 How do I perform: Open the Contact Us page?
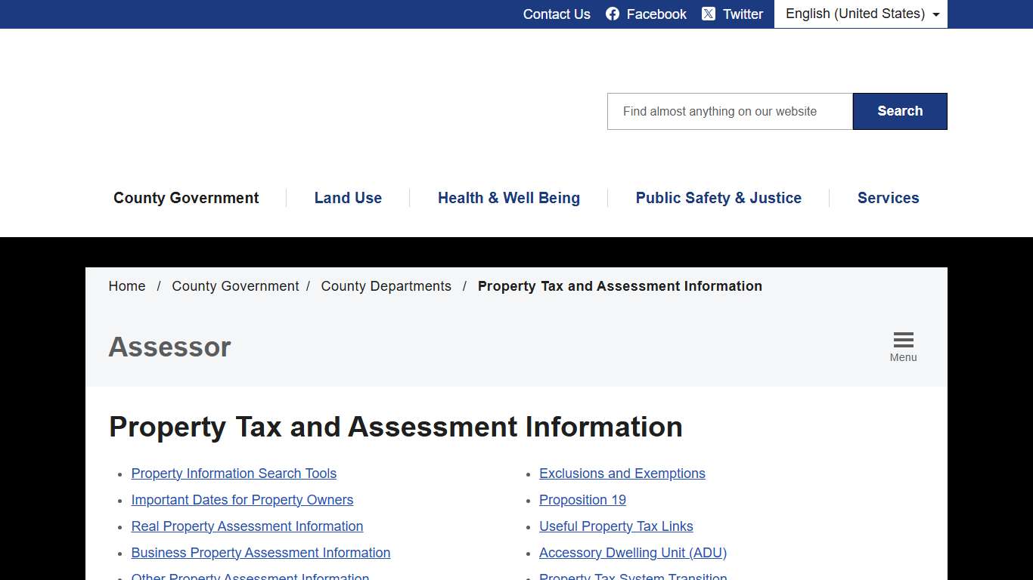click(x=557, y=14)
